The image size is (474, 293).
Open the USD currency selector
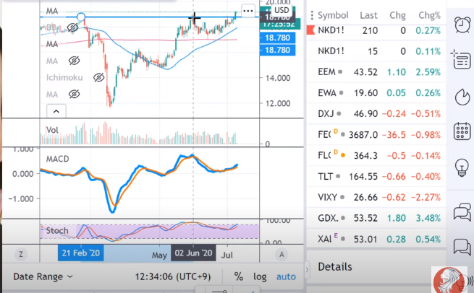pyautogui.click(x=282, y=10)
